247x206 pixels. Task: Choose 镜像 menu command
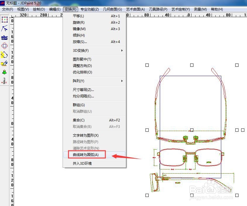point(78,29)
